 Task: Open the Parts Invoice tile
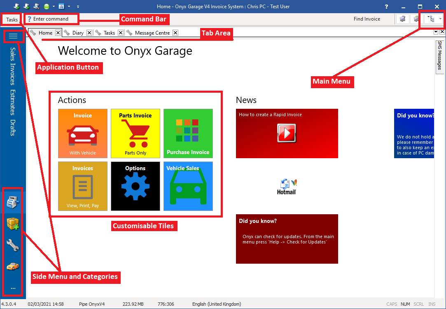point(135,133)
